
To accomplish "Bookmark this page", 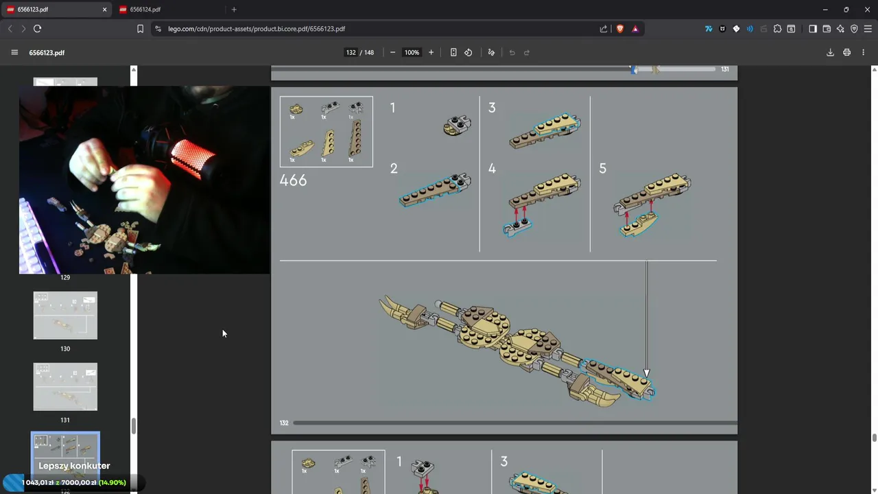I will 140,29.
